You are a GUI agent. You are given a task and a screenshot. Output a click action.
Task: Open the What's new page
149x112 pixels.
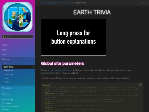[9, 74]
